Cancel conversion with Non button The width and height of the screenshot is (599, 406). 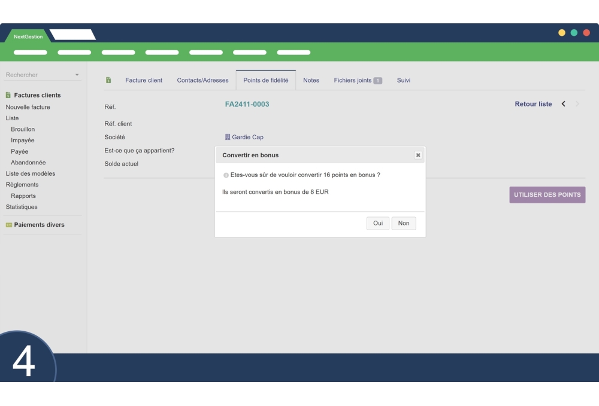pyautogui.click(x=404, y=223)
